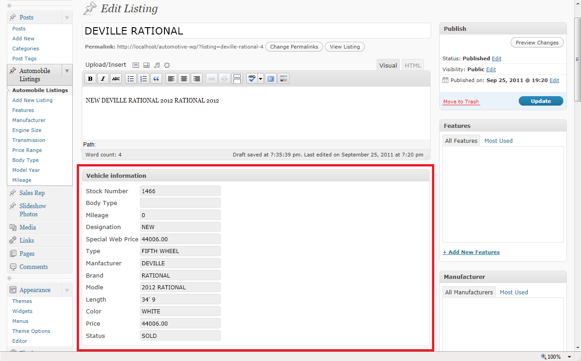Run the spellchecker ABC icon
This screenshot has width=581, height=361.
(x=252, y=79)
